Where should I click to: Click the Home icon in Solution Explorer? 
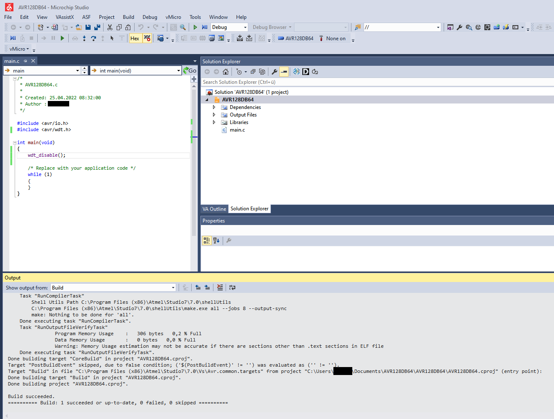click(x=226, y=72)
